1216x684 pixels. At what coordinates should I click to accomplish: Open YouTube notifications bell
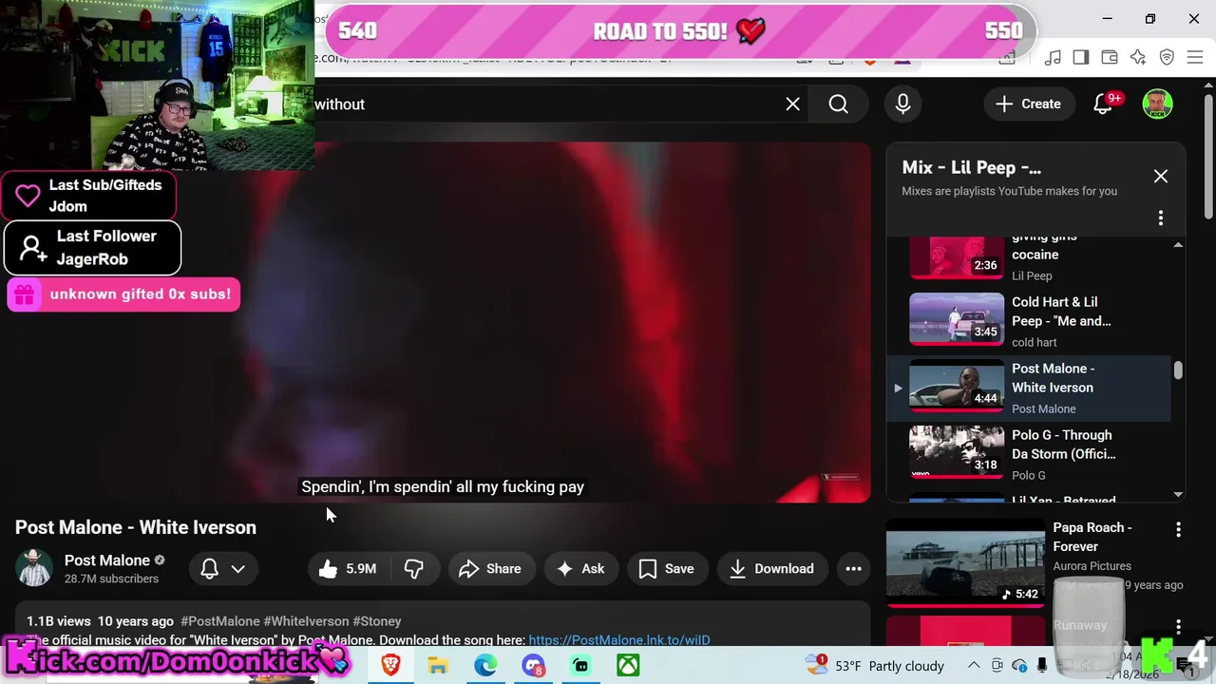(x=1104, y=104)
